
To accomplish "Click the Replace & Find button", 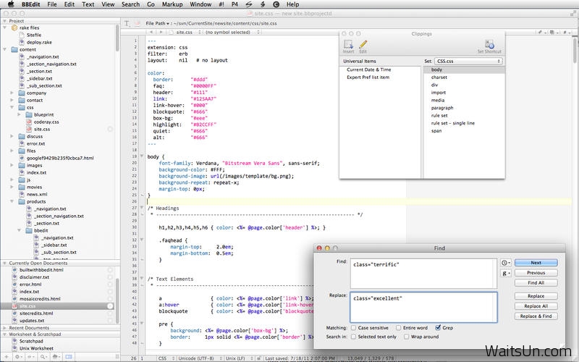I will click(x=536, y=316).
